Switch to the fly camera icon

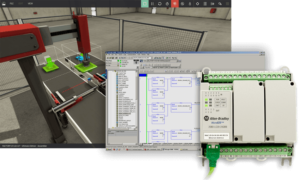click(182, 4)
